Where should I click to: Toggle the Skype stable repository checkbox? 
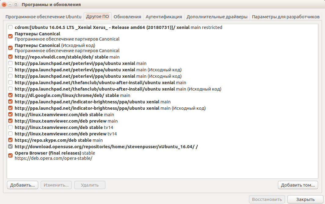(x=10, y=140)
